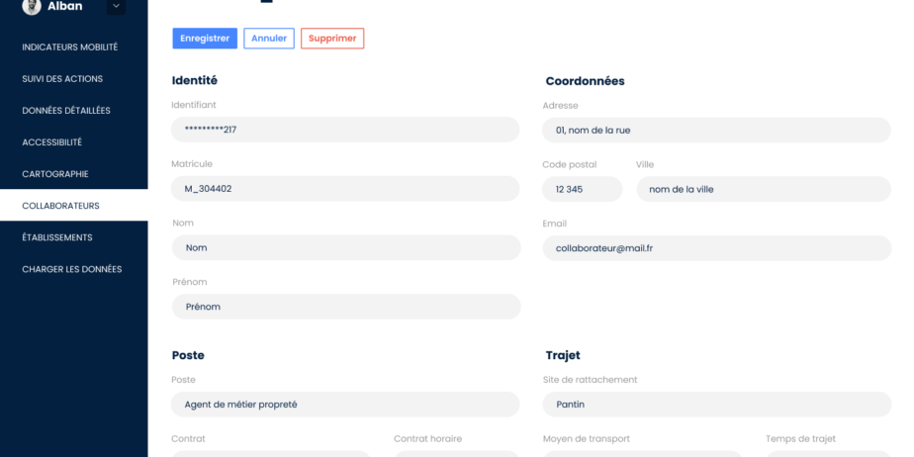Image resolution: width=914 pixels, height=457 pixels.
Task: Open Données détaillées section
Action: [66, 111]
